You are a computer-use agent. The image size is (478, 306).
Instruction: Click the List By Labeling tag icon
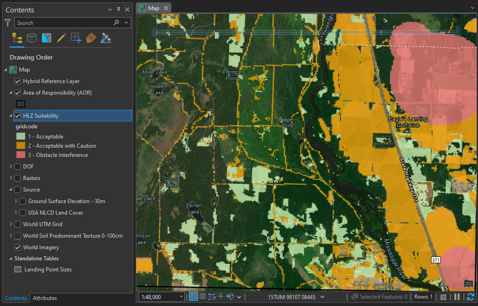click(91, 38)
